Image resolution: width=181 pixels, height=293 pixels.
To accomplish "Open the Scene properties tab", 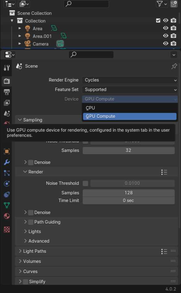I will point(7,113).
